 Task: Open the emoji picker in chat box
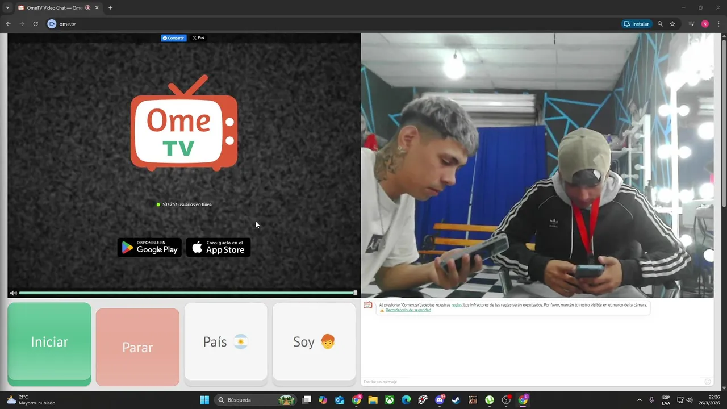708,382
